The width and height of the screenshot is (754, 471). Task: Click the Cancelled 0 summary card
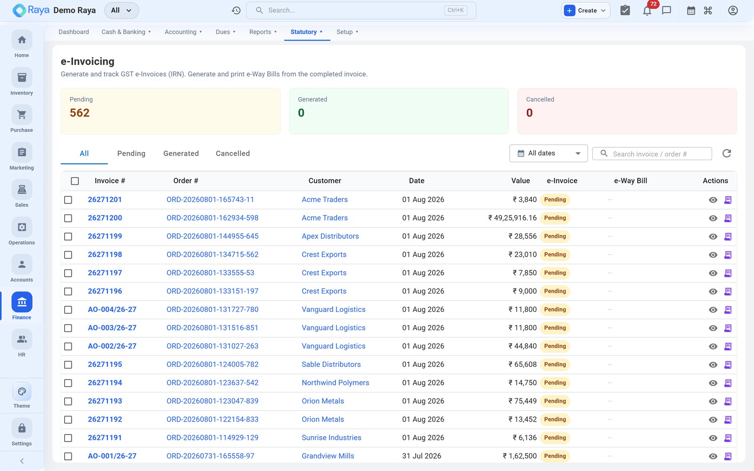(627, 111)
